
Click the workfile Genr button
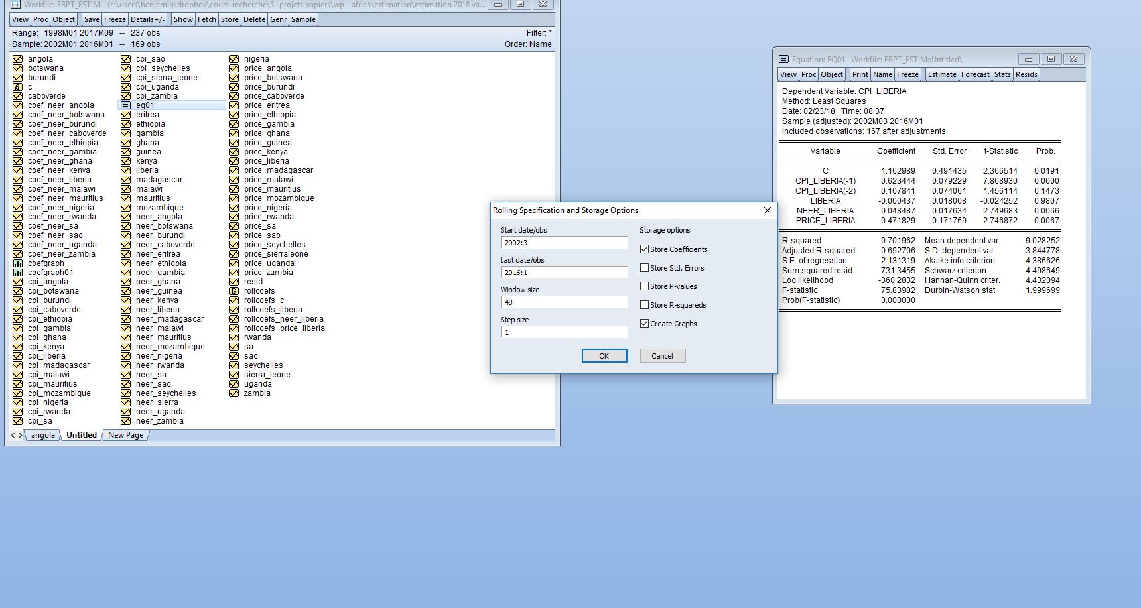tap(278, 19)
